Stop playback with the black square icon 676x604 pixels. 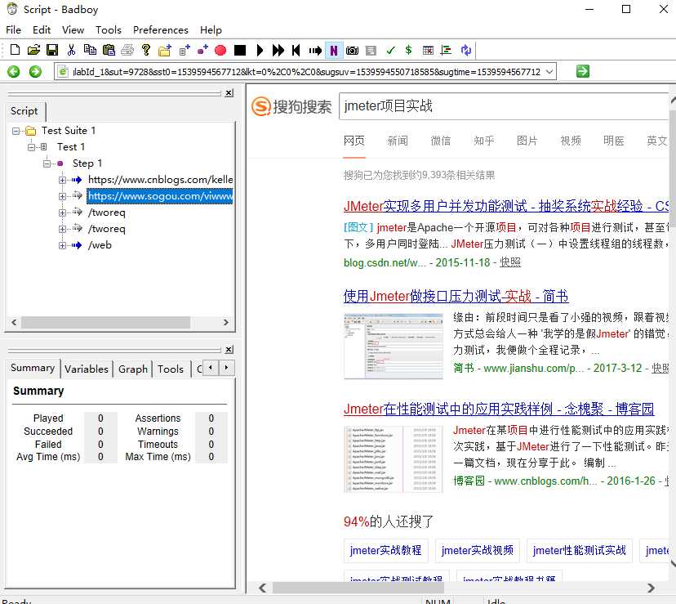(240, 51)
